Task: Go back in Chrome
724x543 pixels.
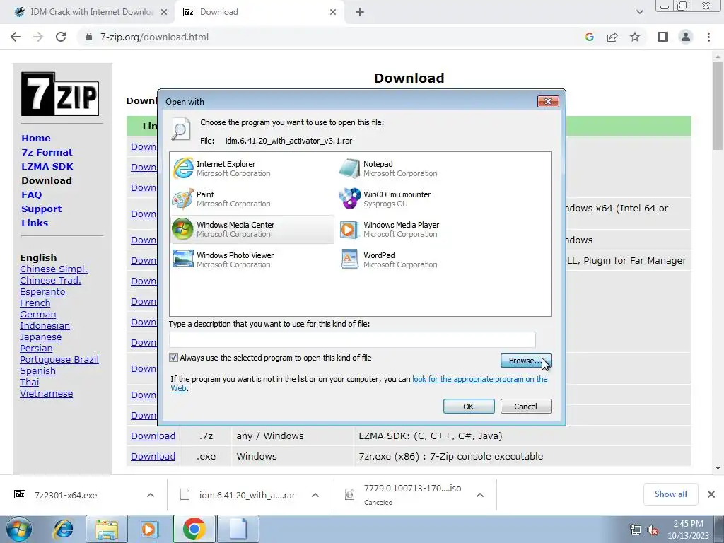Action: [x=16, y=37]
